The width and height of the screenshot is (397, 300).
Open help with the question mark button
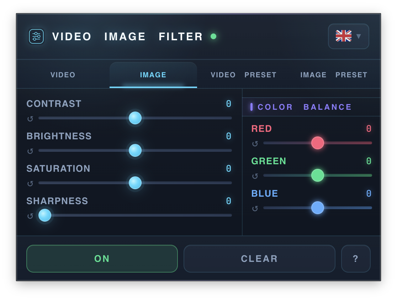(x=356, y=259)
